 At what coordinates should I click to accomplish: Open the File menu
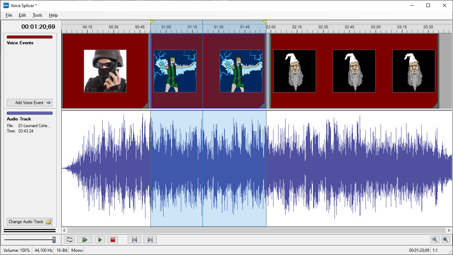[8, 15]
